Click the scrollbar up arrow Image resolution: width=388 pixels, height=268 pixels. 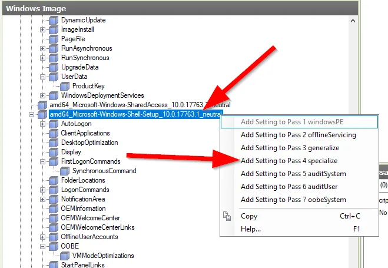[353, 21]
